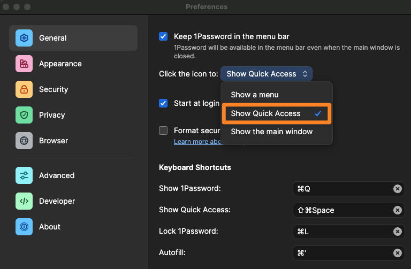The image size is (411, 269).
Task: Click the Privacy shield icon
Action: [24, 115]
